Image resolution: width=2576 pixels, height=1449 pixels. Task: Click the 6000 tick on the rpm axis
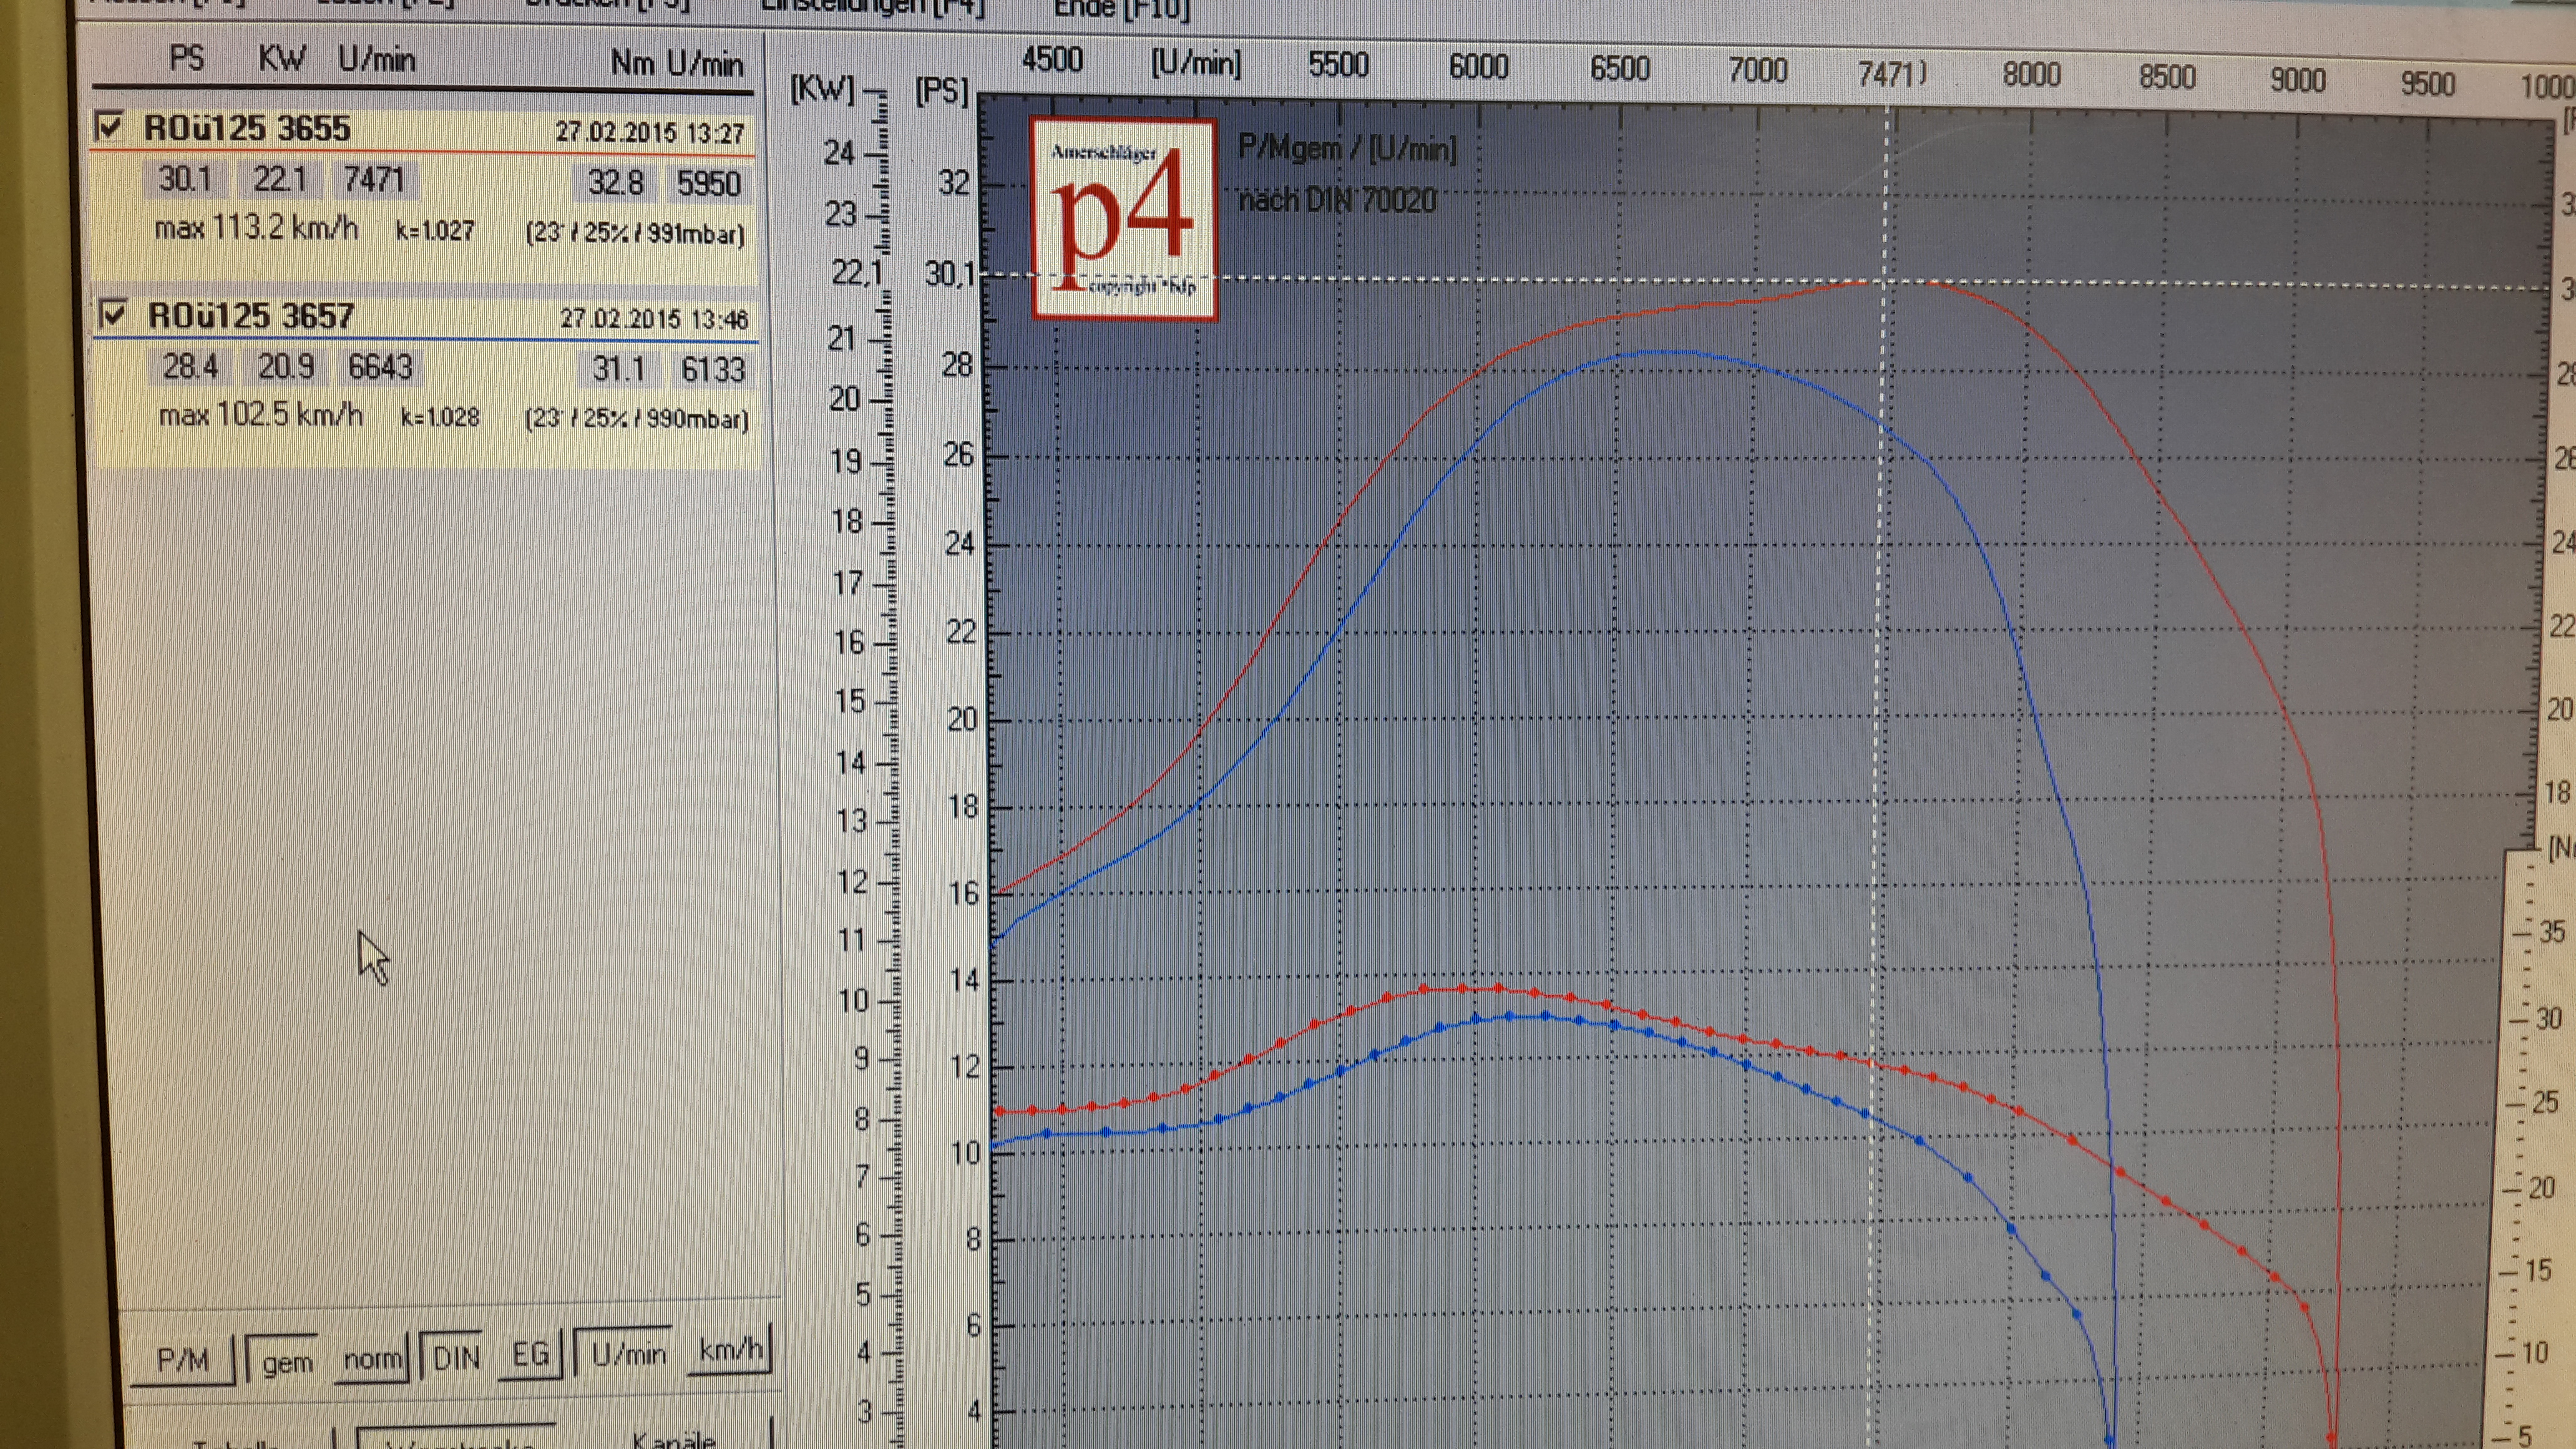(x=1478, y=67)
